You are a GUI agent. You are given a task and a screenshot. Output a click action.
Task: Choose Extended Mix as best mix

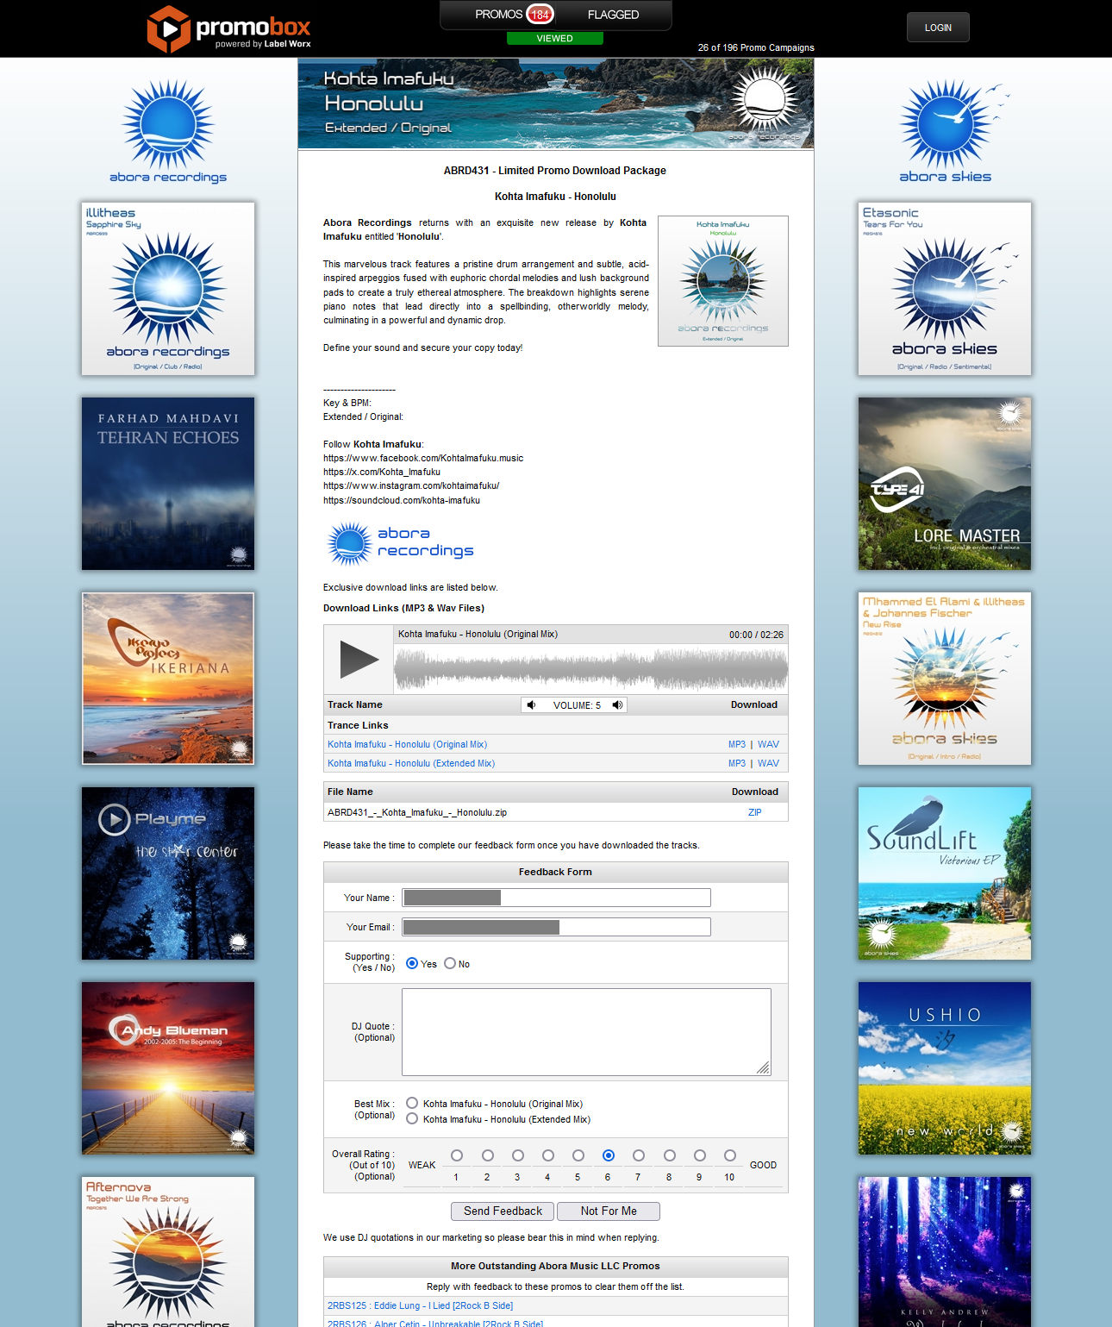(x=412, y=1118)
